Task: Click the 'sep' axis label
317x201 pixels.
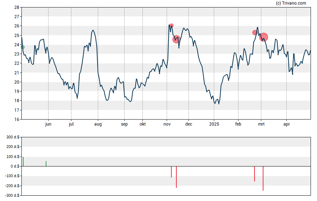Action: (x=124, y=124)
